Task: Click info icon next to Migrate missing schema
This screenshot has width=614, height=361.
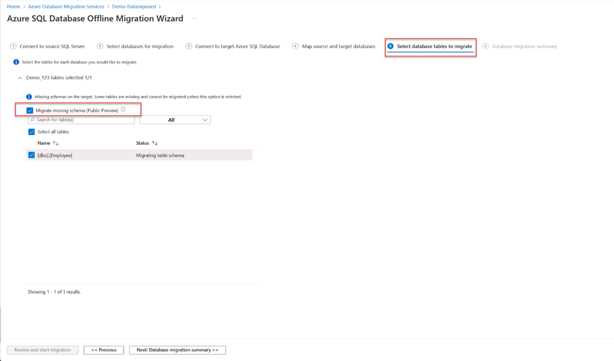Action: (x=124, y=110)
